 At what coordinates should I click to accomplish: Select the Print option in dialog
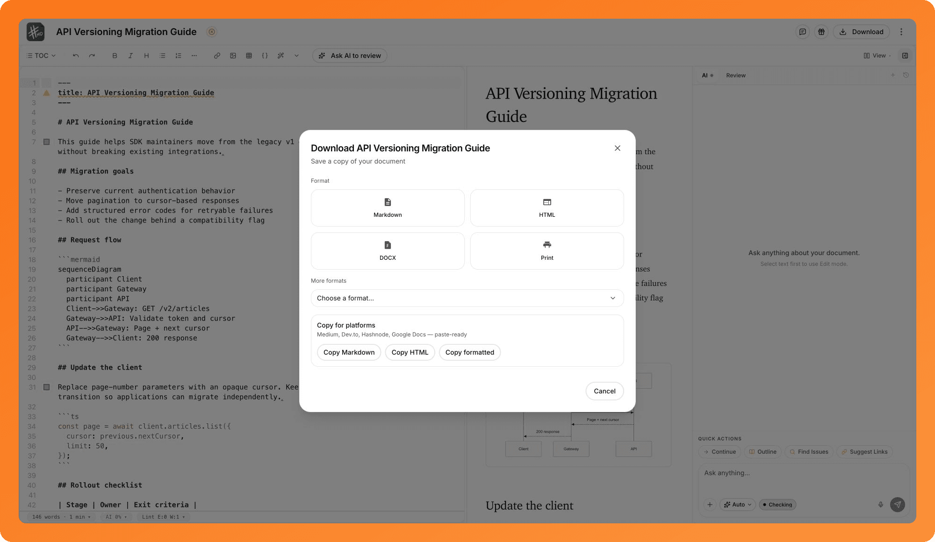pyautogui.click(x=547, y=251)
